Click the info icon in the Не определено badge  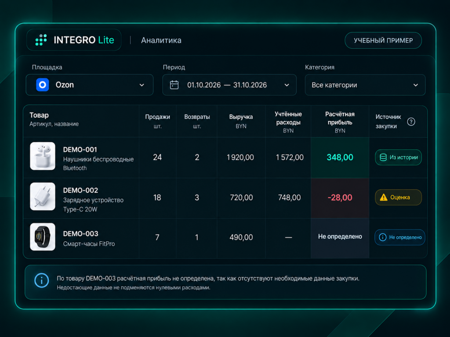[x=383, y=237]
